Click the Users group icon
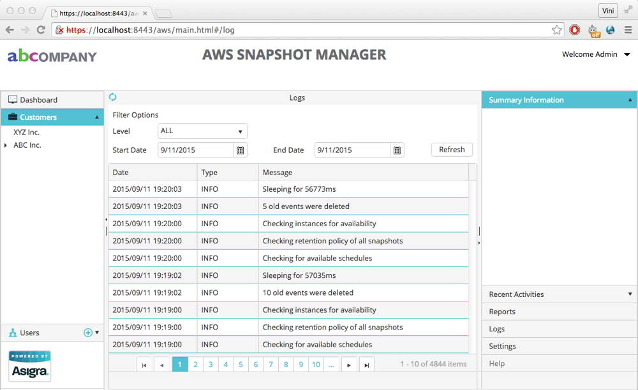638x390 pixels. tap(14, 333)
